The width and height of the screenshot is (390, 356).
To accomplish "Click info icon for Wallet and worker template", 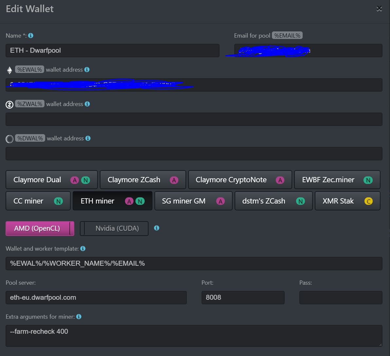I will coord(83,249).
